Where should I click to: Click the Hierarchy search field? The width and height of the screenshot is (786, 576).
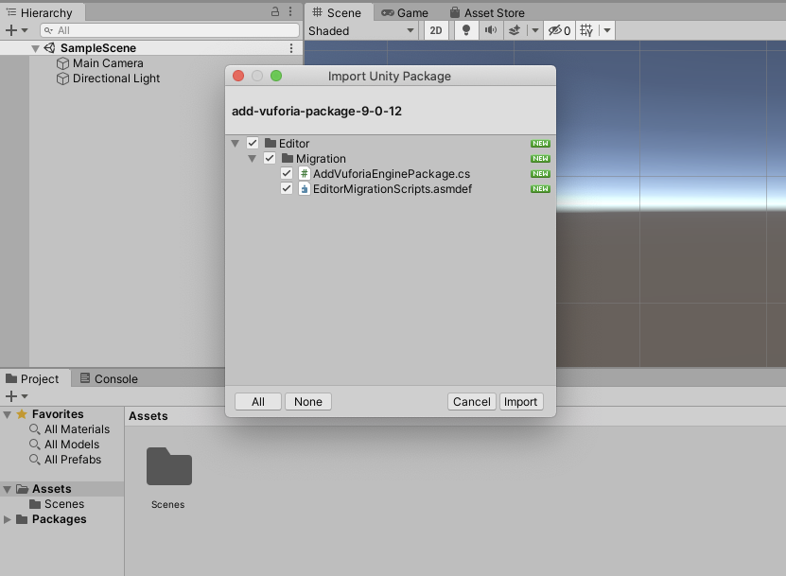[x=169, y=30]
